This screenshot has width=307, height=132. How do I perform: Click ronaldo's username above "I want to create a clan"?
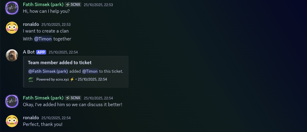31,24
